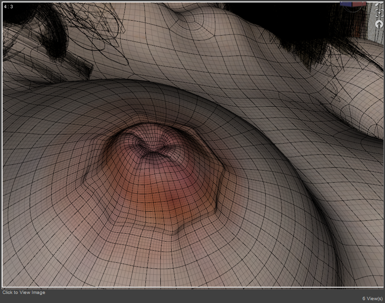Click the 6 View(s) counter text
Image resolution: width=385 pixels, height=303 pixels.
(x=373, y=299)
